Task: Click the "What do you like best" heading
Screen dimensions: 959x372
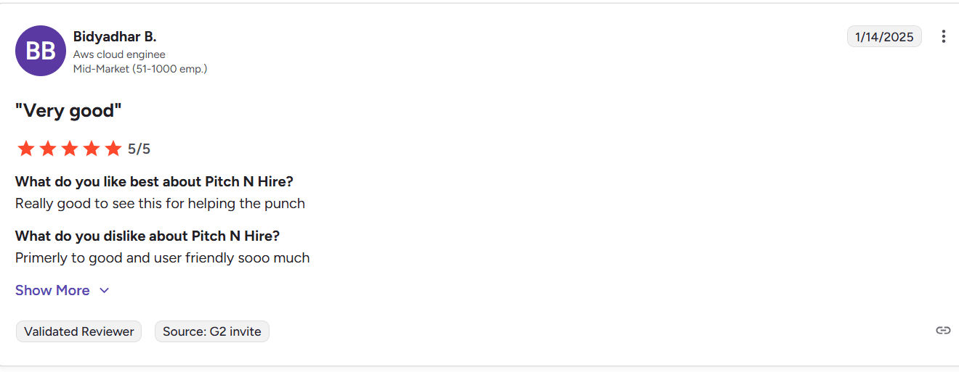Action: point(154,181)
